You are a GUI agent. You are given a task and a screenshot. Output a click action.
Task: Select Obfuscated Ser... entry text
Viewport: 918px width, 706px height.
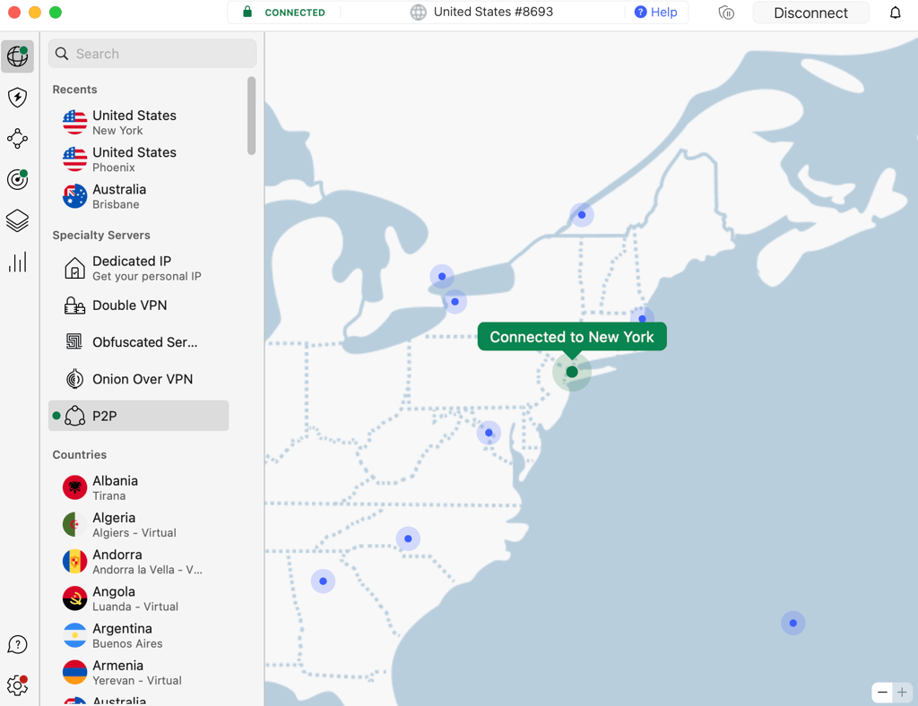144,342
